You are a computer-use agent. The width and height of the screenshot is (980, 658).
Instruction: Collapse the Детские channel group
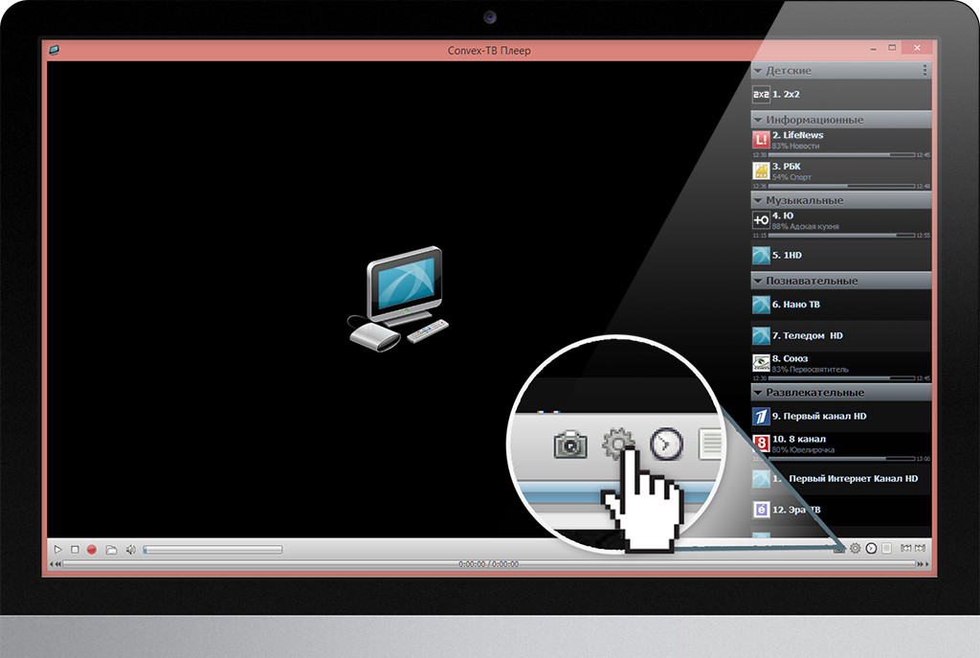[x=757, y=71]
